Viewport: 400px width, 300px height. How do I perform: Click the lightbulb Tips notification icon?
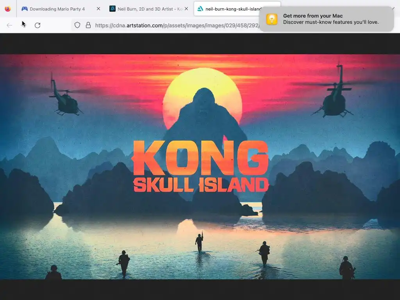(x=272, y=19)
